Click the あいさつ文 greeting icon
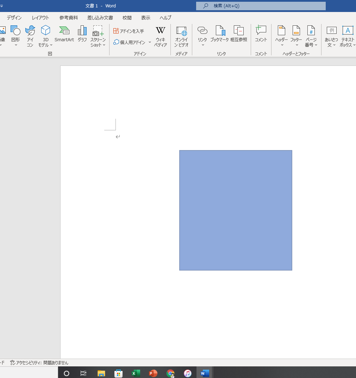356x378 pixels. (332, 31)
